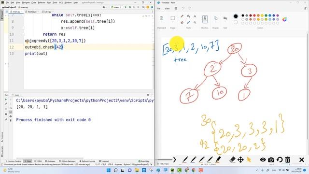Select the eraser in the annotation toolbar

(233, 159)
